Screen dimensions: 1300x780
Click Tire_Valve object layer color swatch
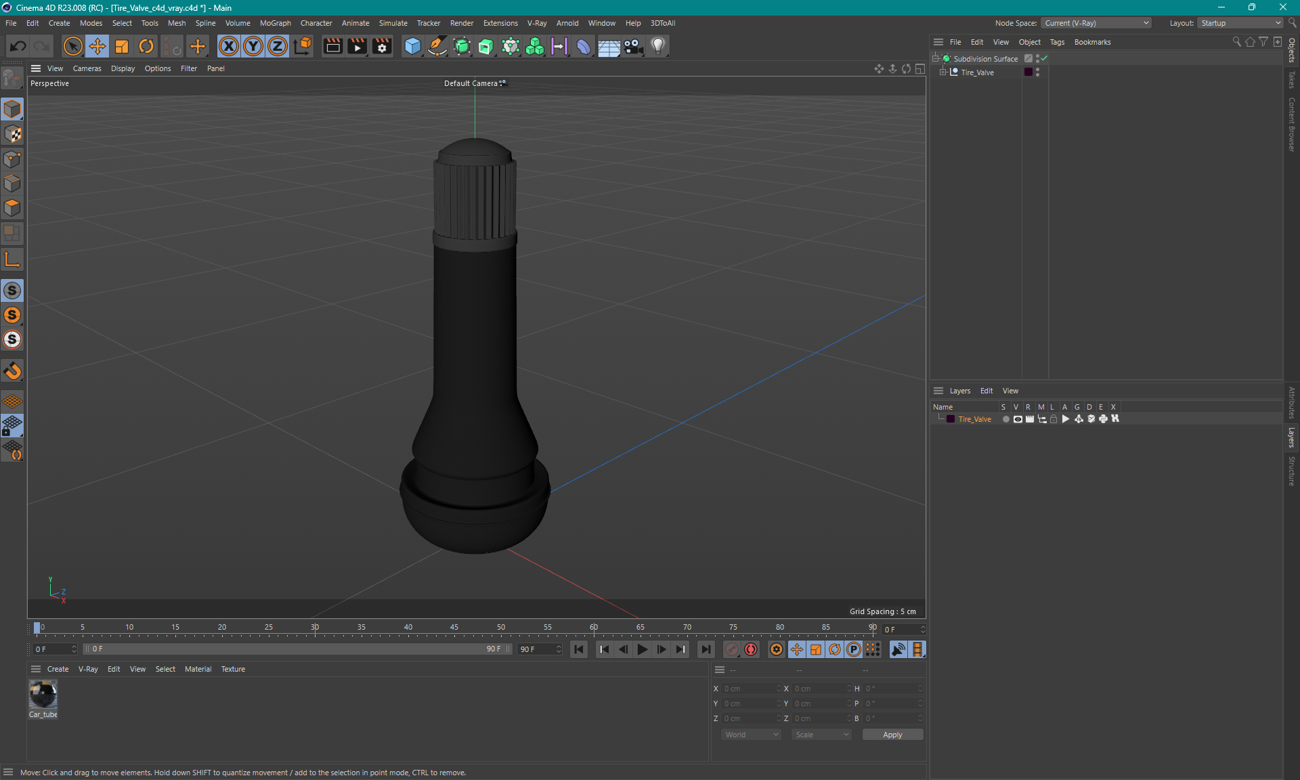1028,72
